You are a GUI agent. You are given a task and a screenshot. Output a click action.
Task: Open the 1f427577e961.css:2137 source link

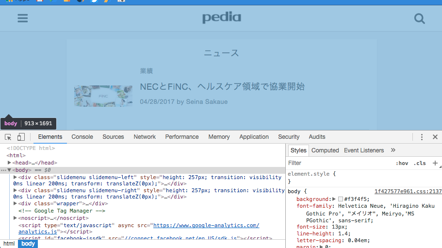(x=408, y=191)
